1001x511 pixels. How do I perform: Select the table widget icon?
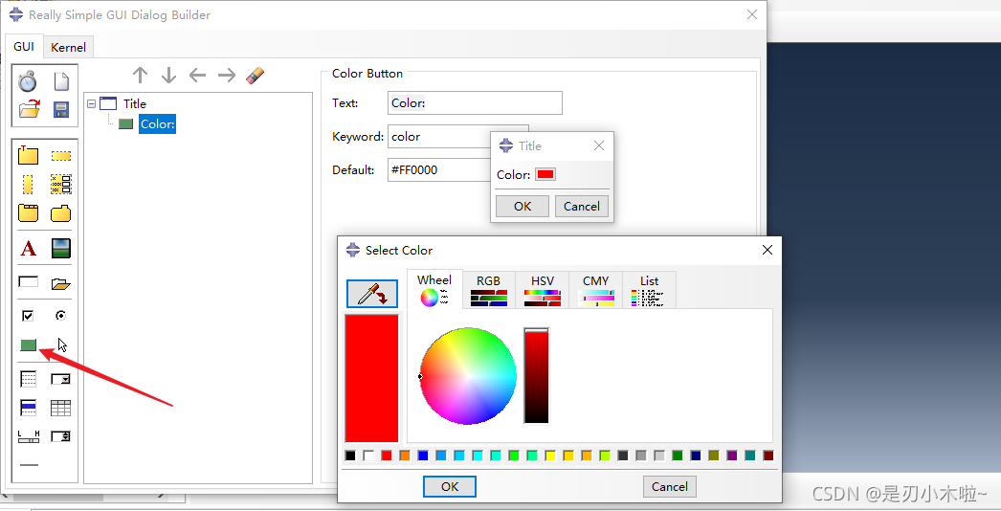click(x=60, y=408)
